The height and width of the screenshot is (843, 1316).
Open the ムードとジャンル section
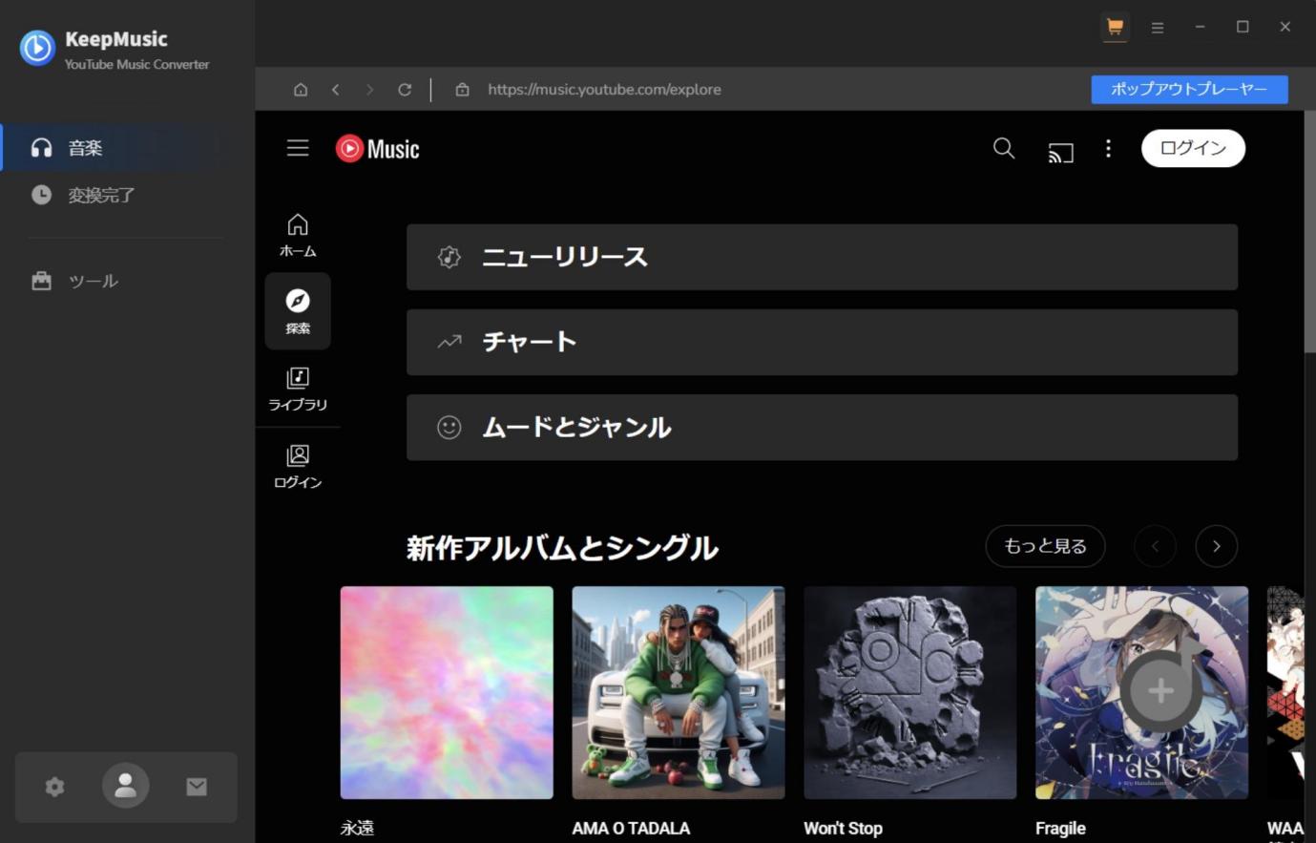(x=822, y=428)
